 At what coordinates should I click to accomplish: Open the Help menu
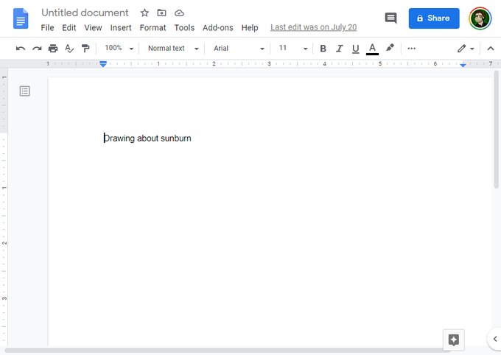(250, 28)
